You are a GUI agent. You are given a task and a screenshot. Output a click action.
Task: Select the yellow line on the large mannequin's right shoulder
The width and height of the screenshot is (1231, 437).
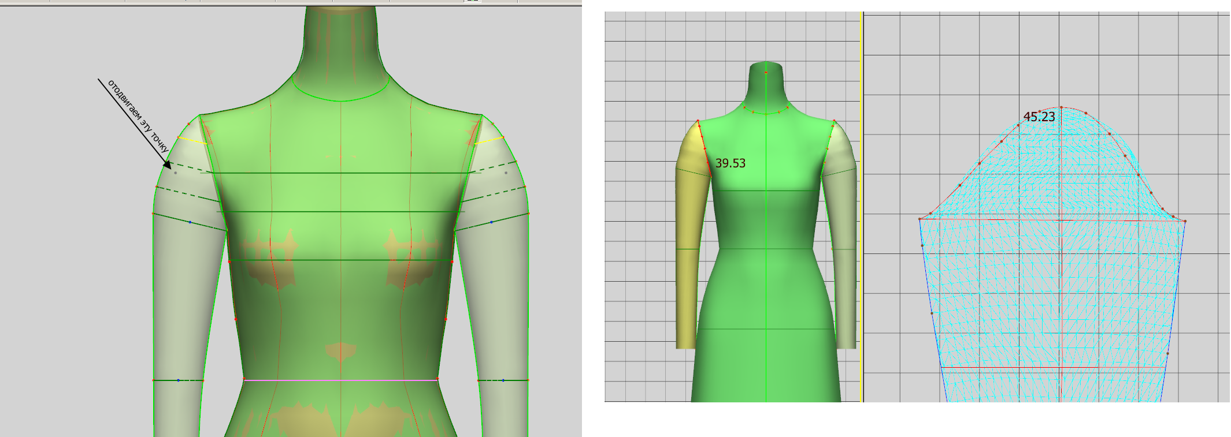tap(489, 140)
